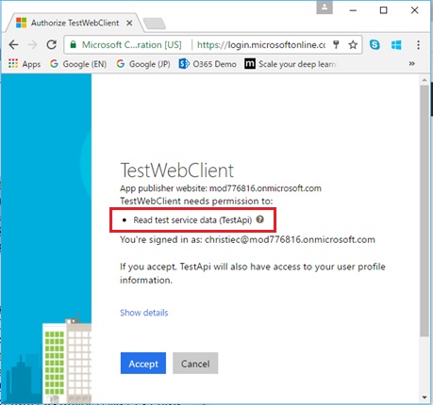Go back with the browser back arrow

(13, 45)
